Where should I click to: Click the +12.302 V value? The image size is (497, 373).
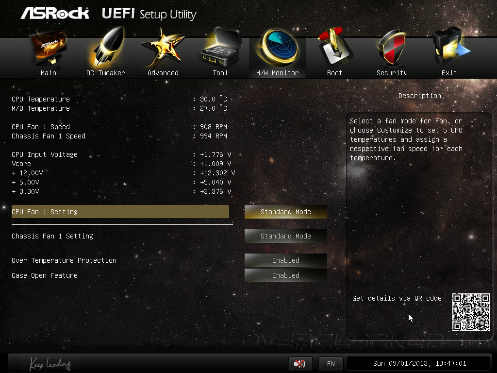[217, 173]
